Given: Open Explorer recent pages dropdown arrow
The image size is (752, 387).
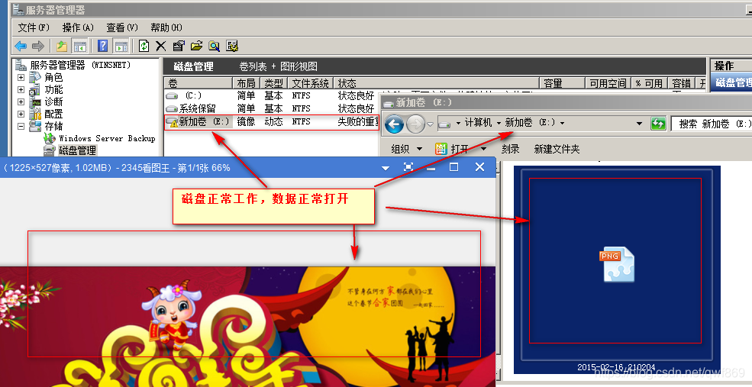Looking at the screenshot, I should tap(430, 124).
